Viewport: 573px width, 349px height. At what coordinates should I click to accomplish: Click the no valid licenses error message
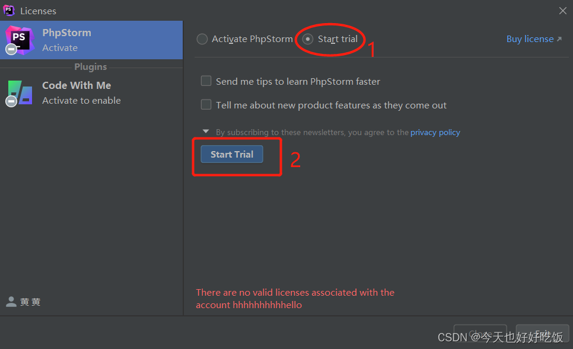point(295,299)
